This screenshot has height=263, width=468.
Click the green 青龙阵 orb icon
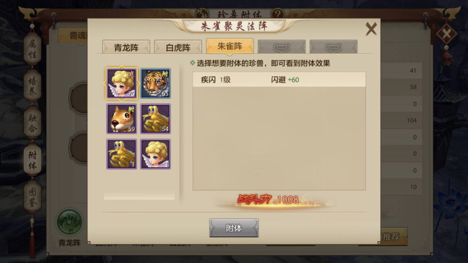pyautogui.click(x=70, y=222)
